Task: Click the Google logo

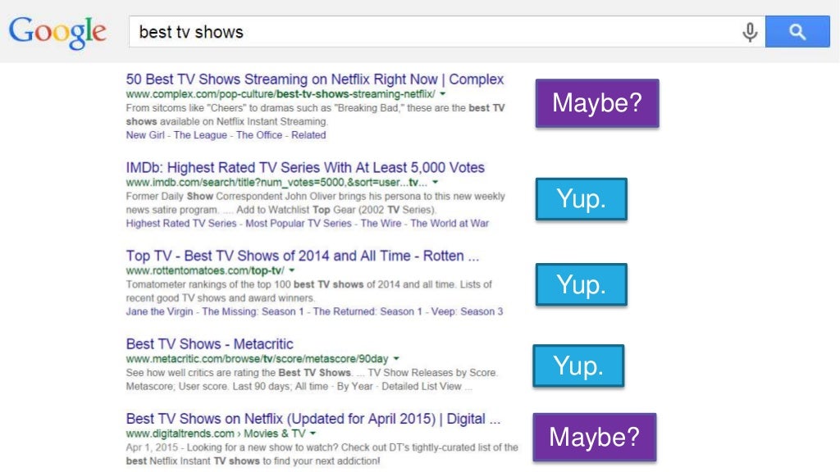Action: point(57,32)
